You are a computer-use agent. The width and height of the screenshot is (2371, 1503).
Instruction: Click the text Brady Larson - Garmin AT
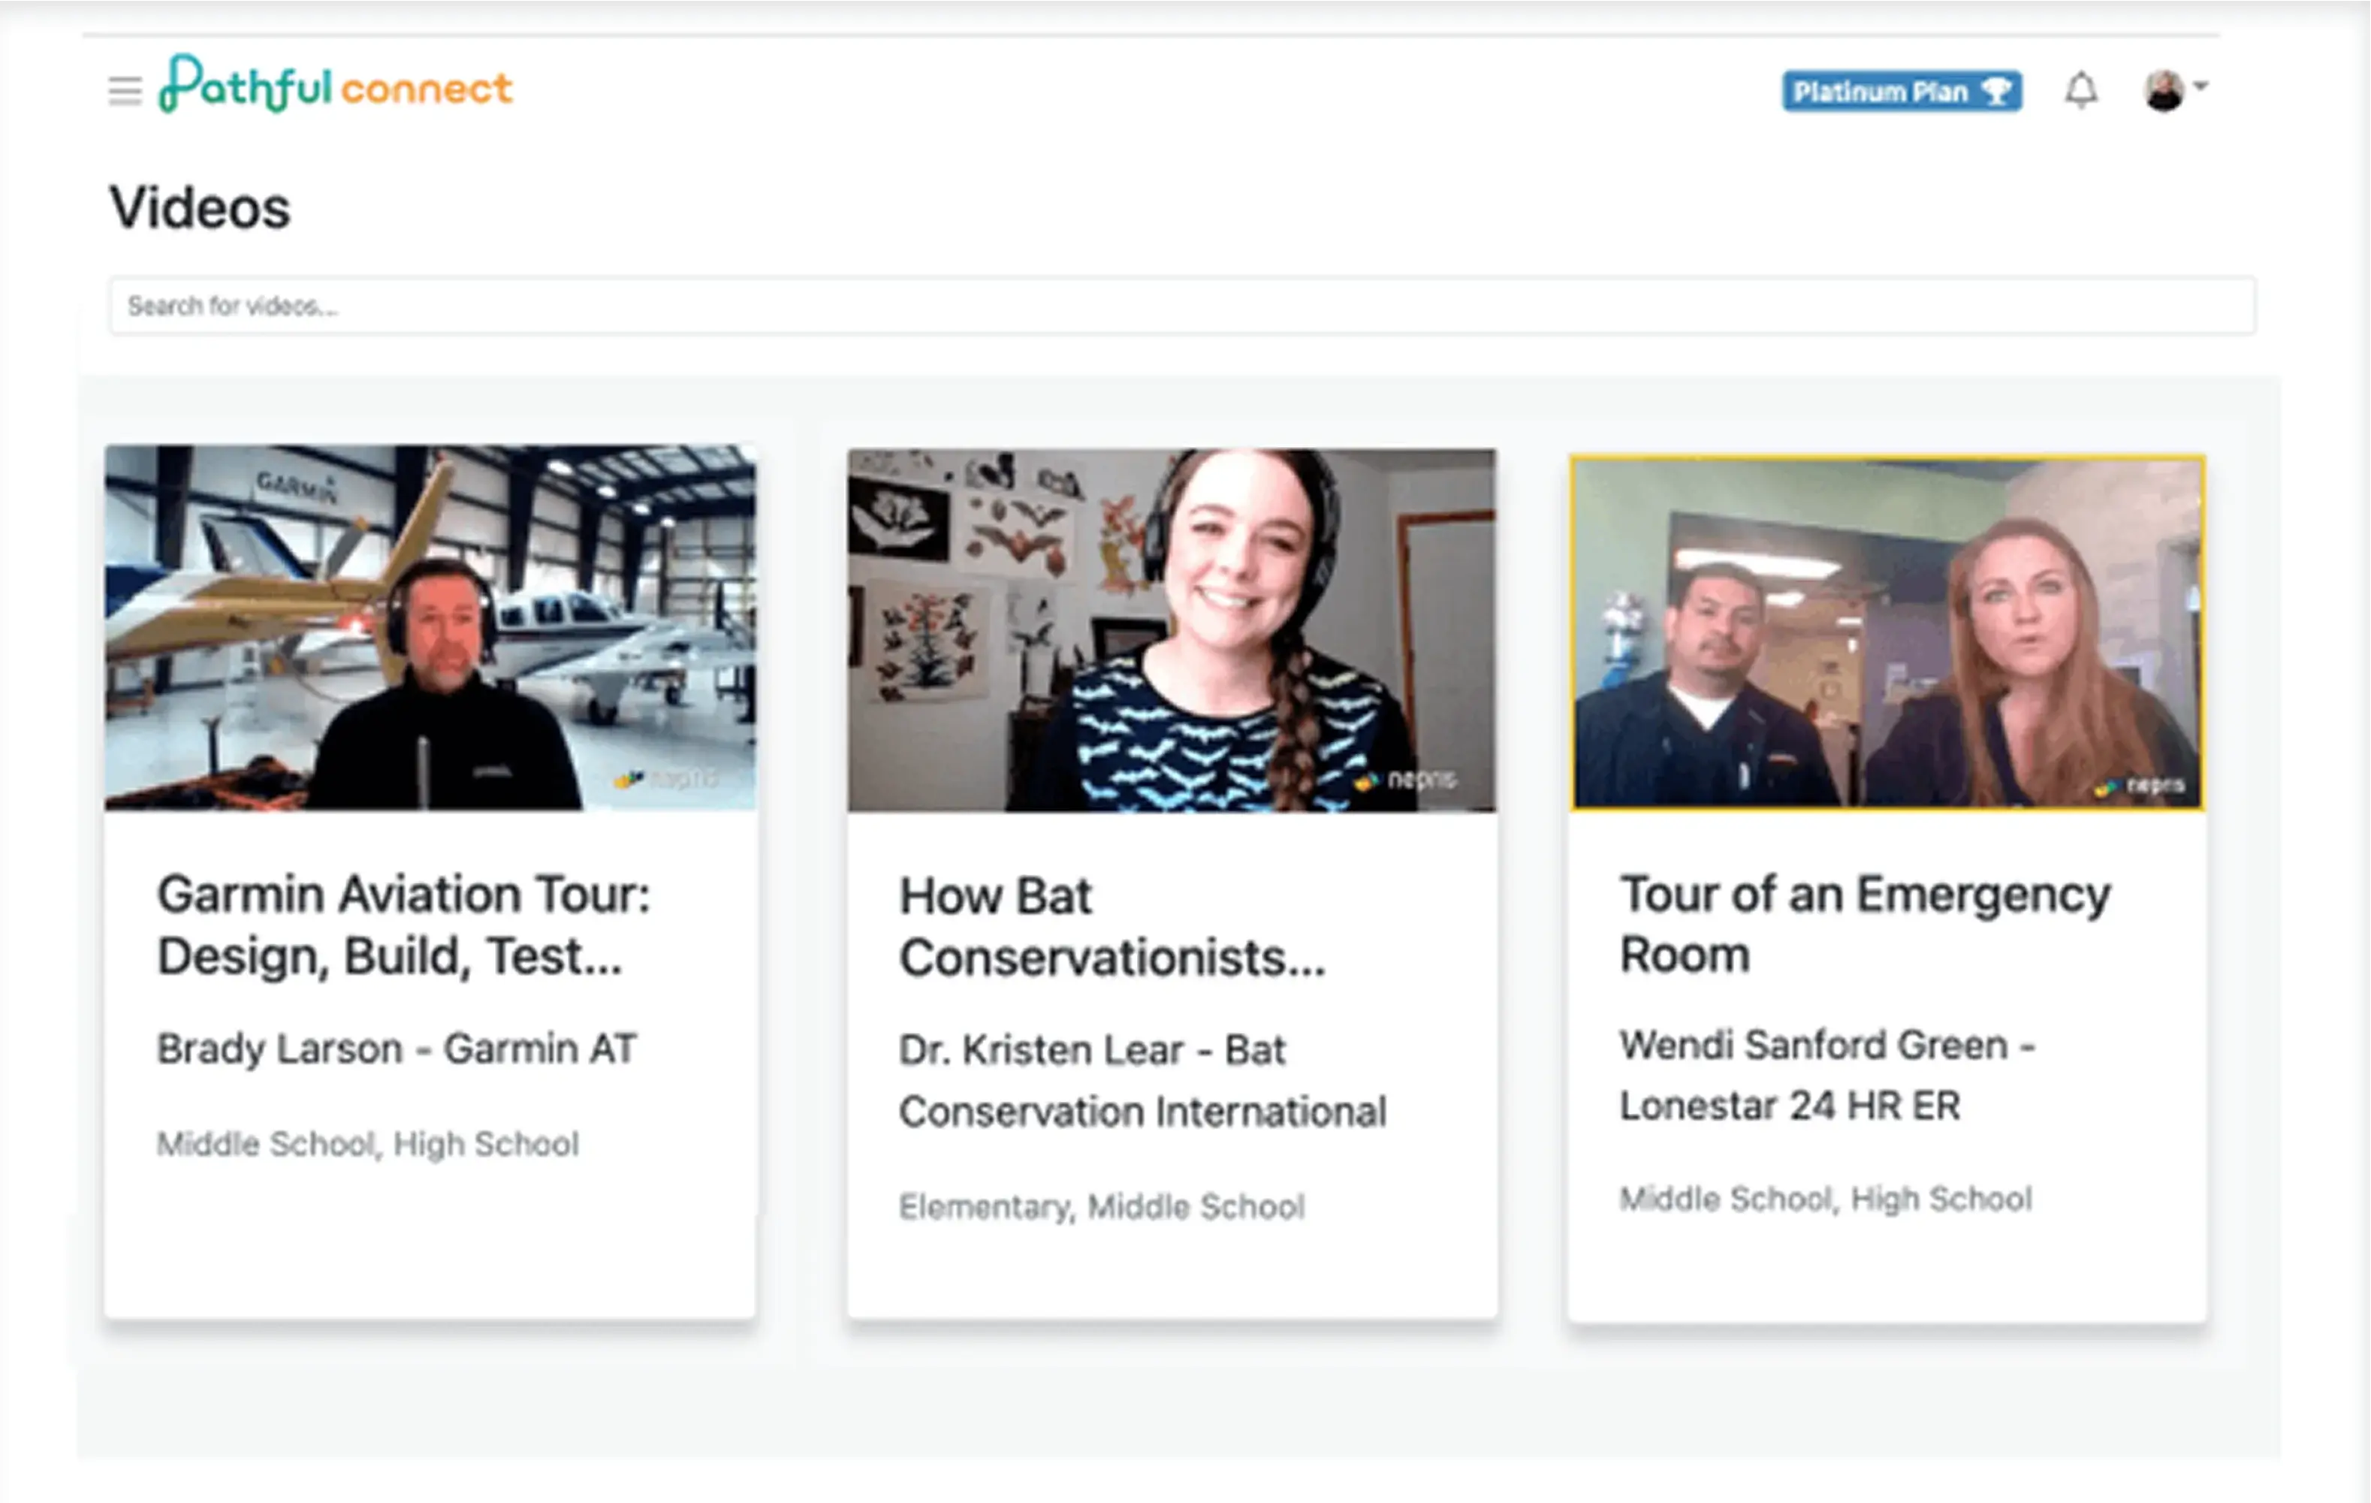[397, 1049]
